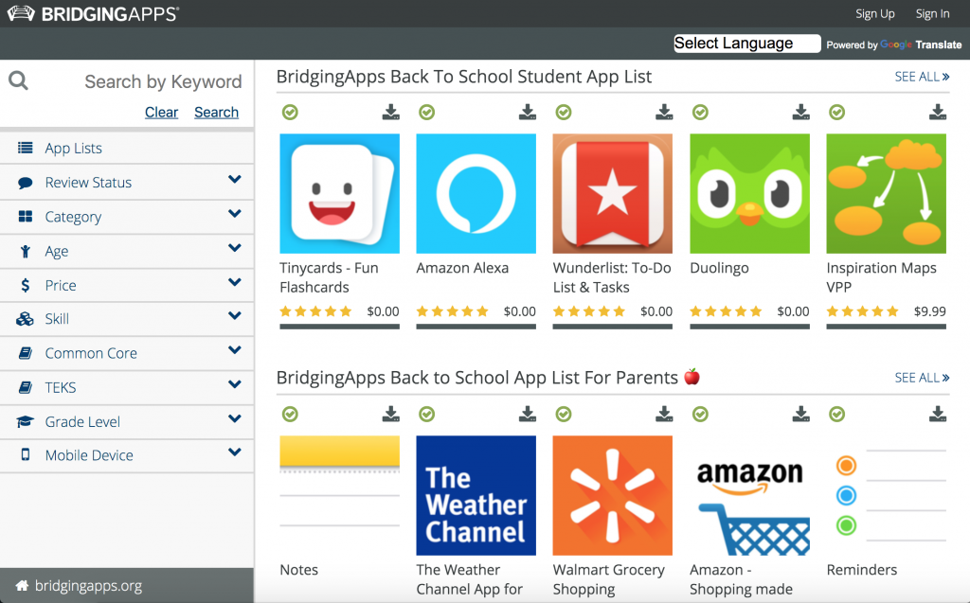Toggle the green checkmark above Walmart Grocery
Screen dimensions: 970x603
point(564,414)
